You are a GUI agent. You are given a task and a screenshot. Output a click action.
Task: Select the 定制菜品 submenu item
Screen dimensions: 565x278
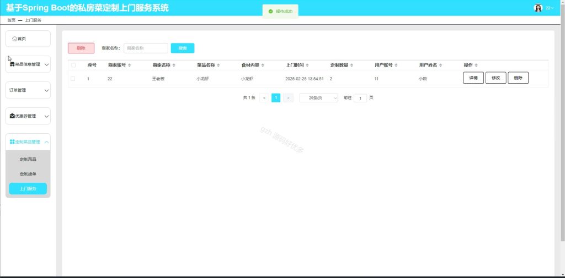(x=28, y=159)
